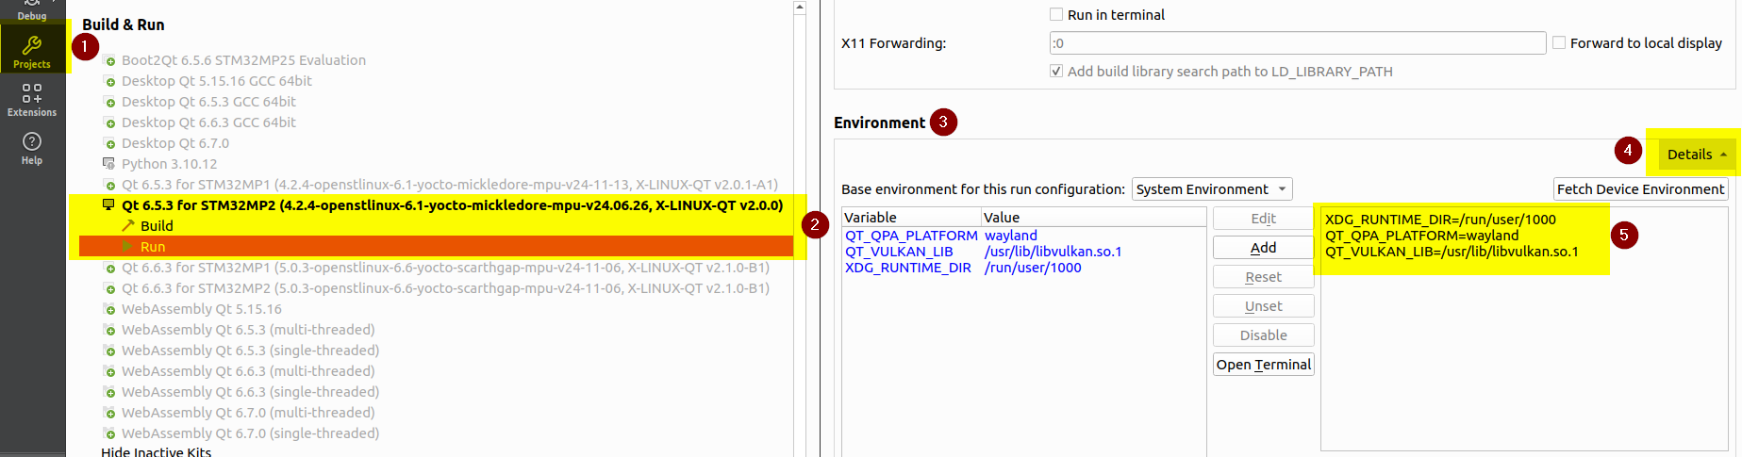
Task: Click add icon of Desktop Qt 6.7.0 kit
Action: (108, 143)
